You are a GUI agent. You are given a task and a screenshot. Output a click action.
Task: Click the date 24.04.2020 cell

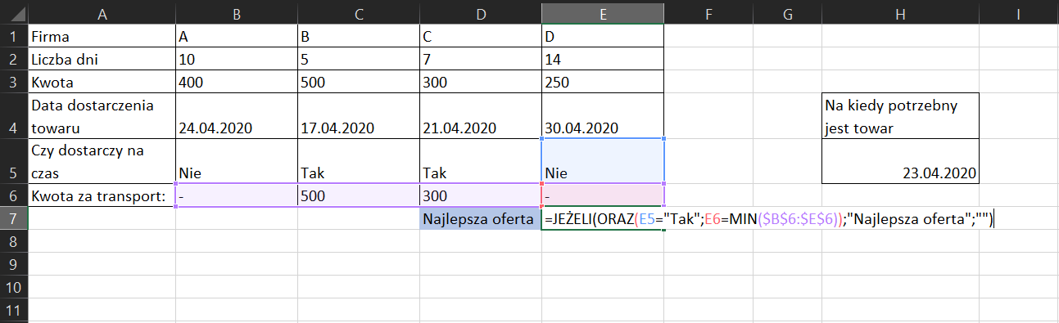237,115
